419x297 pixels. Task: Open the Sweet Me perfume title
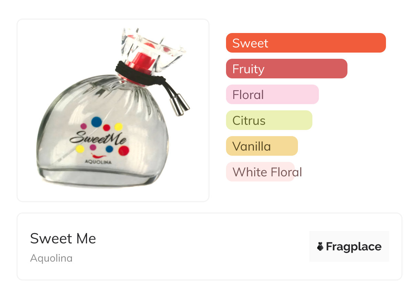(x=63, y=239)
